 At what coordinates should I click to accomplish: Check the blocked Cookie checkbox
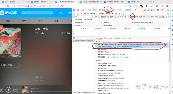(x=160, y=17)
